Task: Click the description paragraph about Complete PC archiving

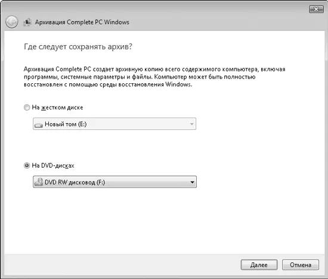Action: [154, 77]
